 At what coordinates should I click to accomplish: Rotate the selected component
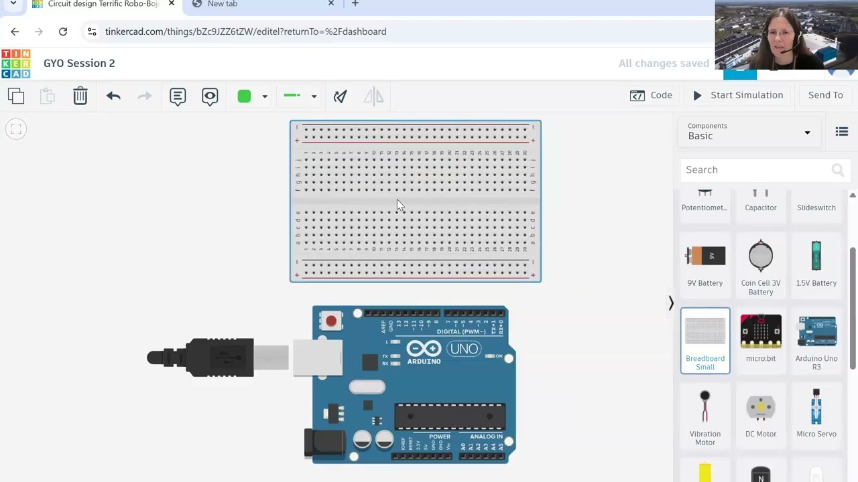tap(341, 96)
